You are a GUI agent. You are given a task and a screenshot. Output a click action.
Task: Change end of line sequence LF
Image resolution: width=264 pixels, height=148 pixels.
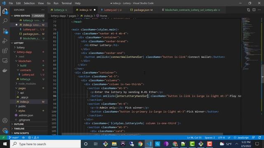pos(229,138)
